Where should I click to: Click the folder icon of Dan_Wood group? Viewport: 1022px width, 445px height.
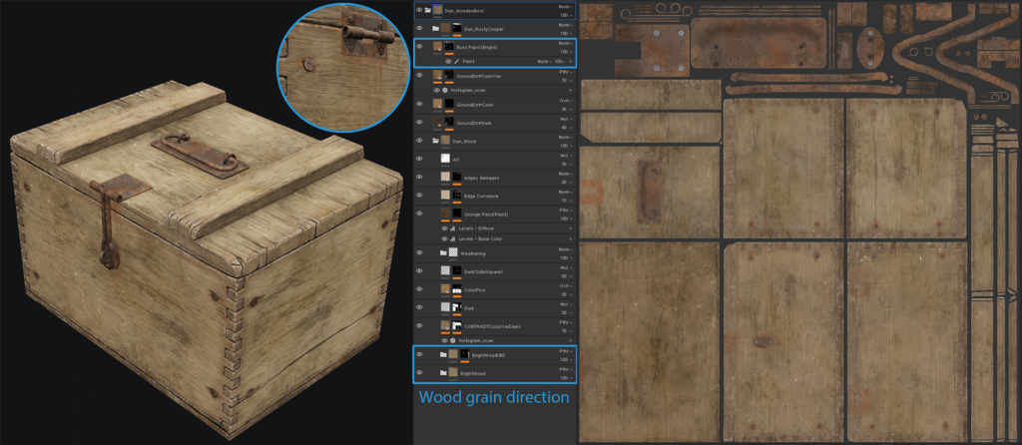435,140
